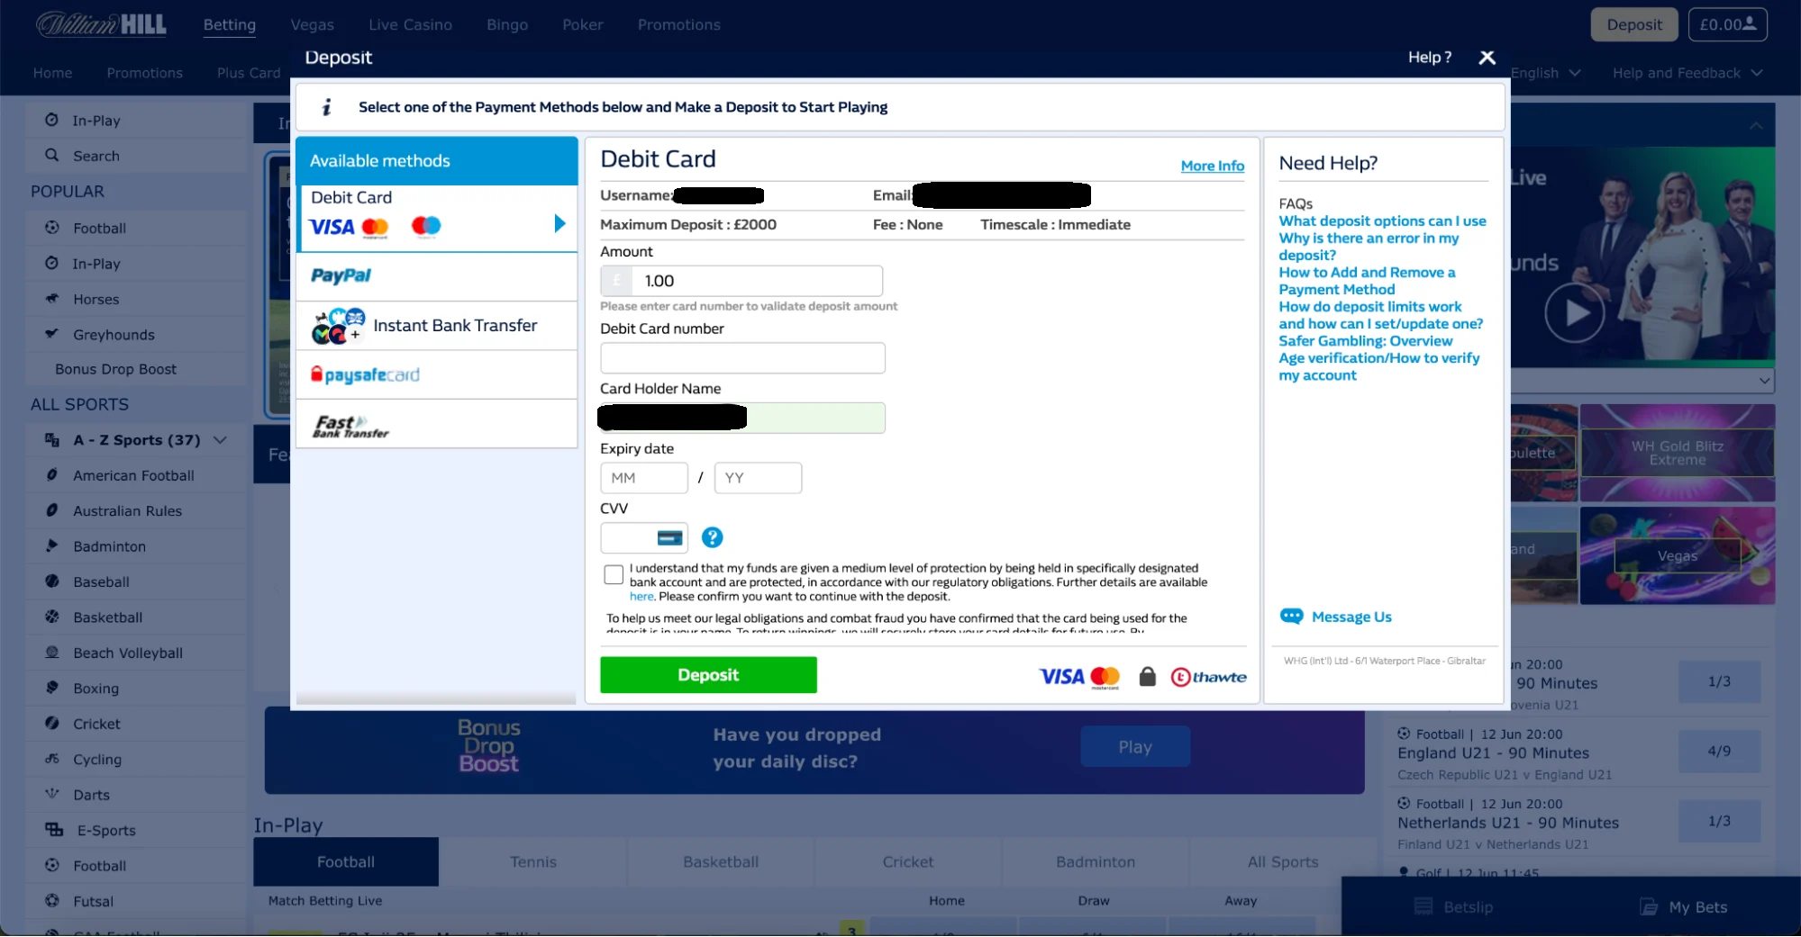Open the More Info link

pos(1212,166)
